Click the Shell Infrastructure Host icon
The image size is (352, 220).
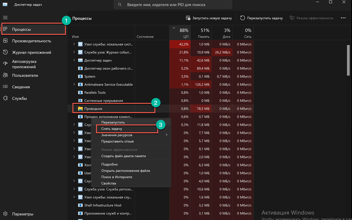(x=80, y=205)
